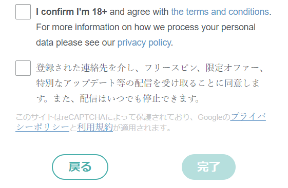The image size is (288, 188).
Task: Agree to terms via the first checkbox
Action: pyautogui.click(x=23, y=12)
